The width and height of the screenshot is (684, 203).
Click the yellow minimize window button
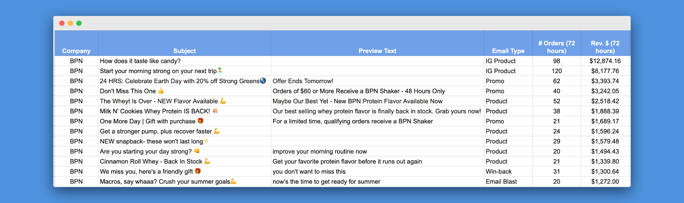point(71,23)
